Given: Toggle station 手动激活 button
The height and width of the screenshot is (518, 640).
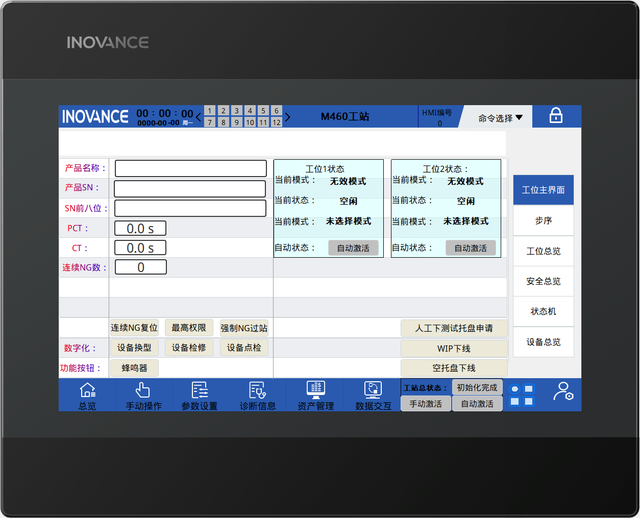Looking at the screenshot, I should click(426, 404).
